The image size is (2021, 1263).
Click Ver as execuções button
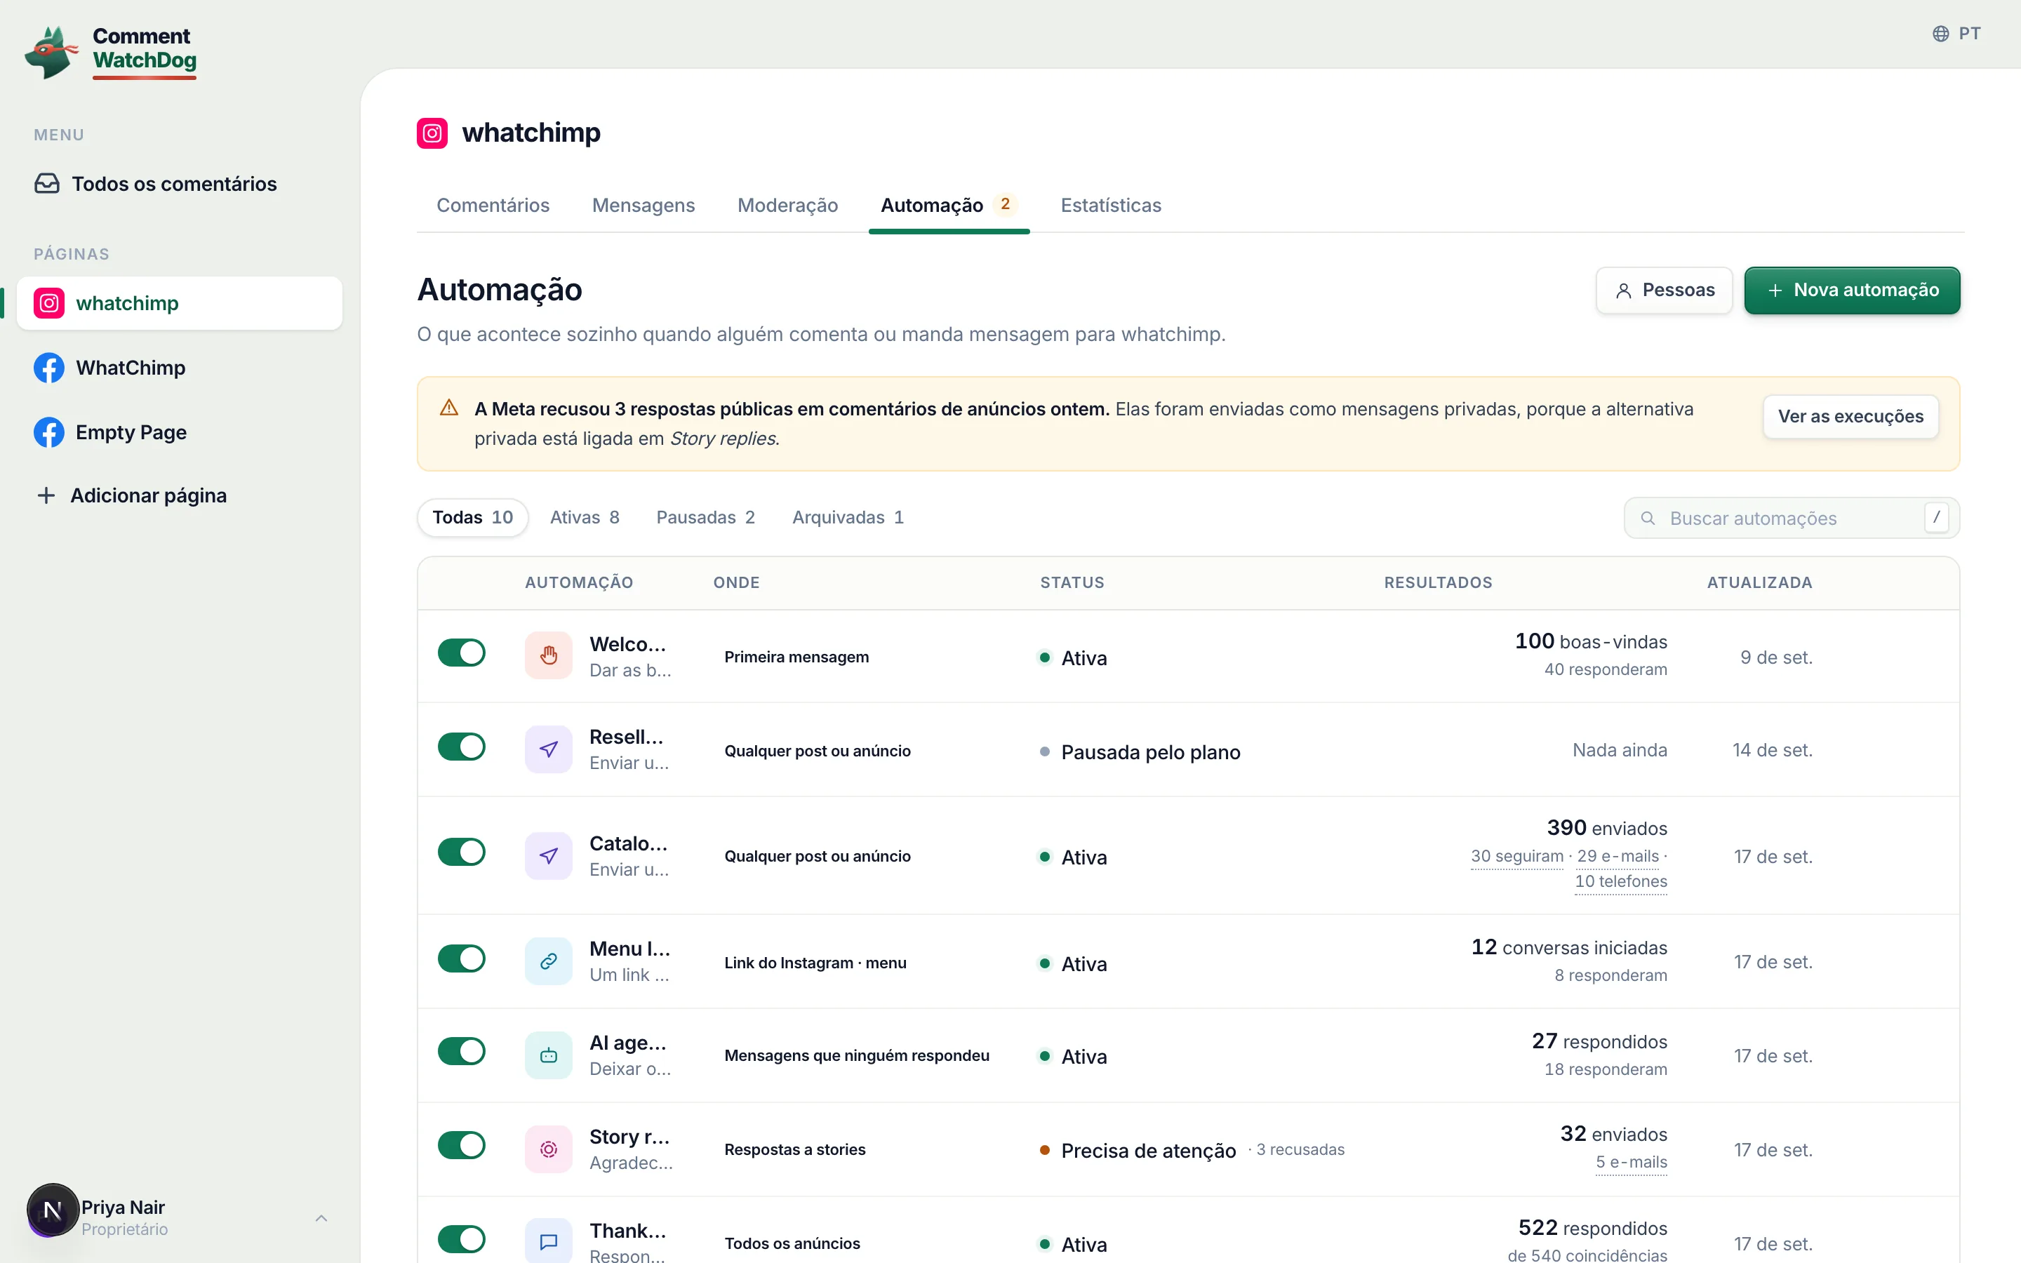point(1850,417)
